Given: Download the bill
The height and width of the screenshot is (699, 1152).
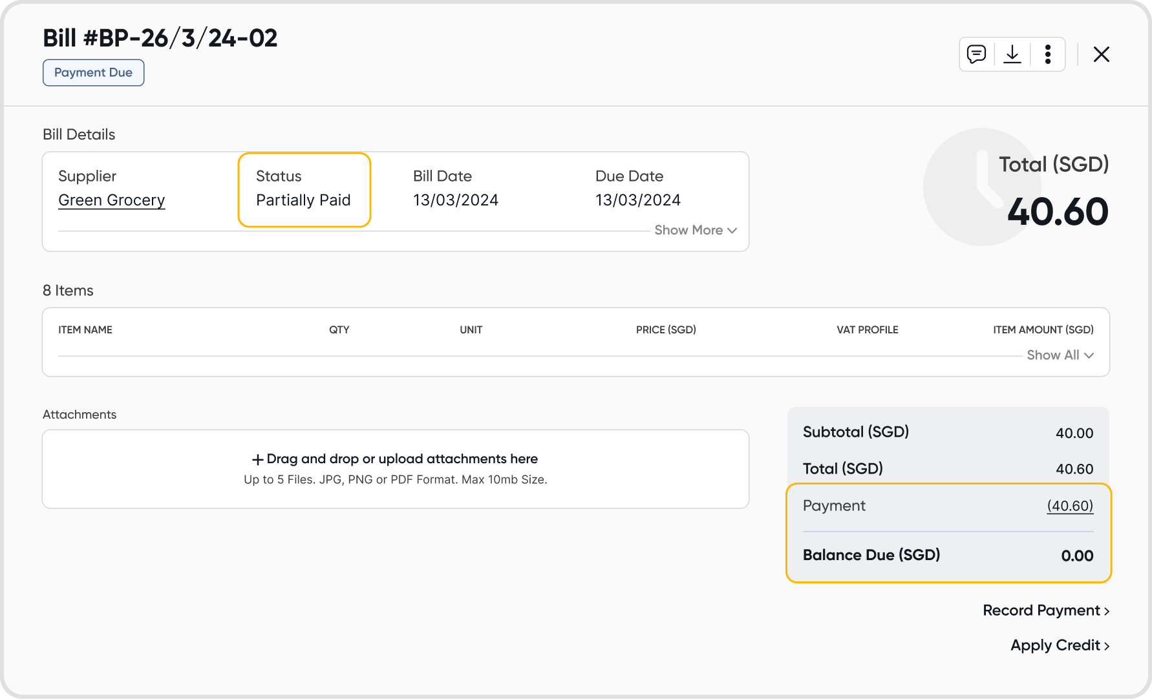Looking at the screenshot, I should [x=1012, y=54].
